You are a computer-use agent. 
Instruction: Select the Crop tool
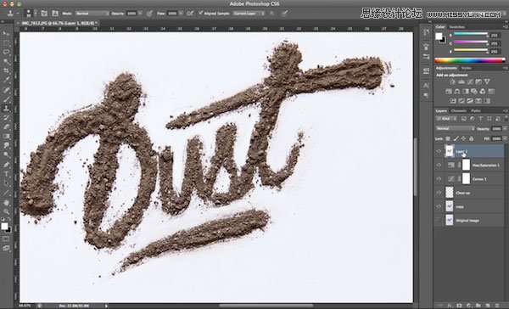click(x=6, y=70)
